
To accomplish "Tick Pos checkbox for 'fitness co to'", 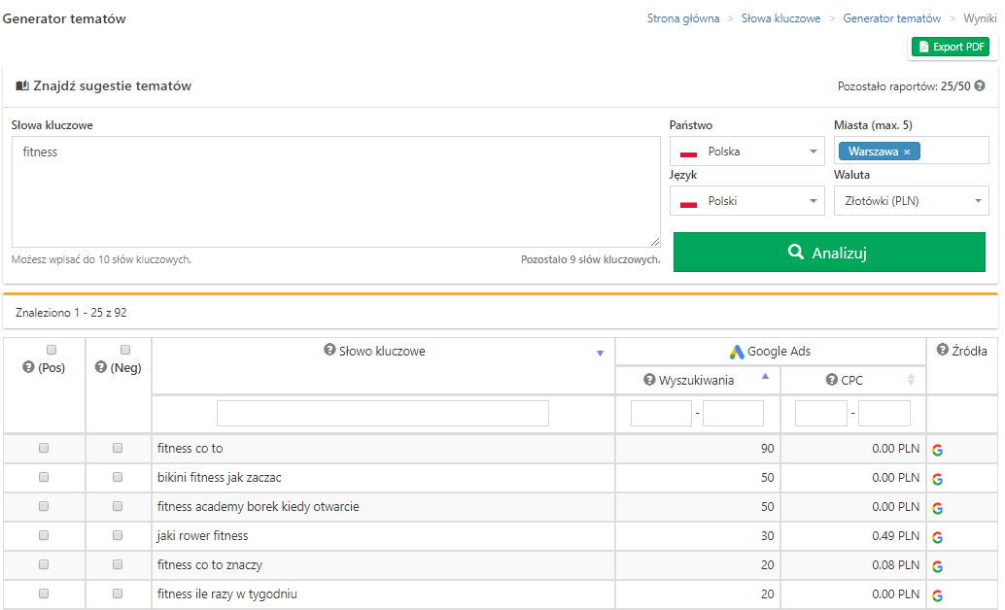I will click(x=44, y=449).
